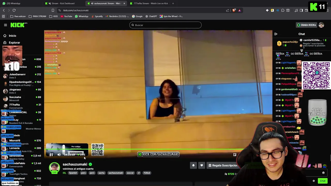Go back in browser history
The height and width of the screenshot is (186, 331).
click(x=4, y=10)
